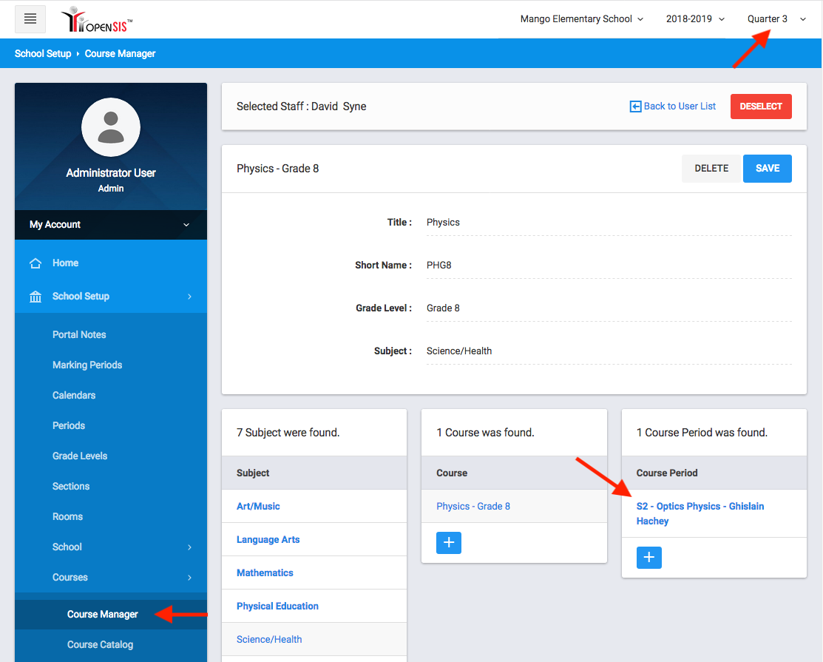Click the administrator profile avatar
Viewport: 823px width, 662px height.
coord(111,127)
